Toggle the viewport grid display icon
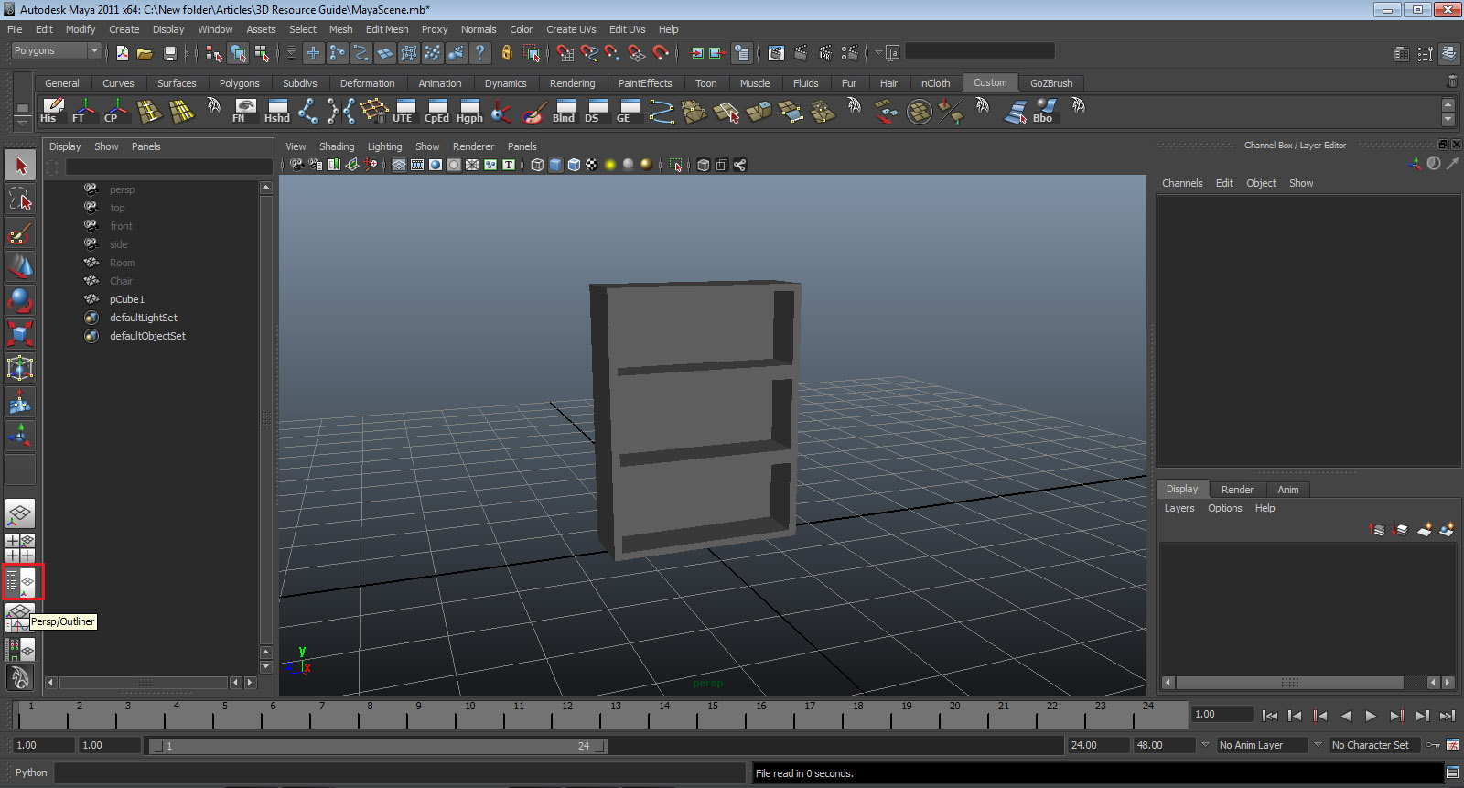Image resolution: width=1464 pixels, height=788 pixels. [399, 165]
